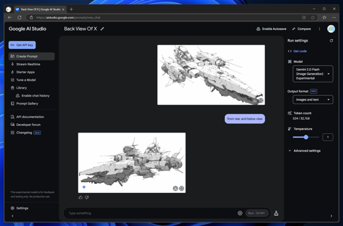Click the Token count icon
Screen dimensions: 343x226
point(290,113)
